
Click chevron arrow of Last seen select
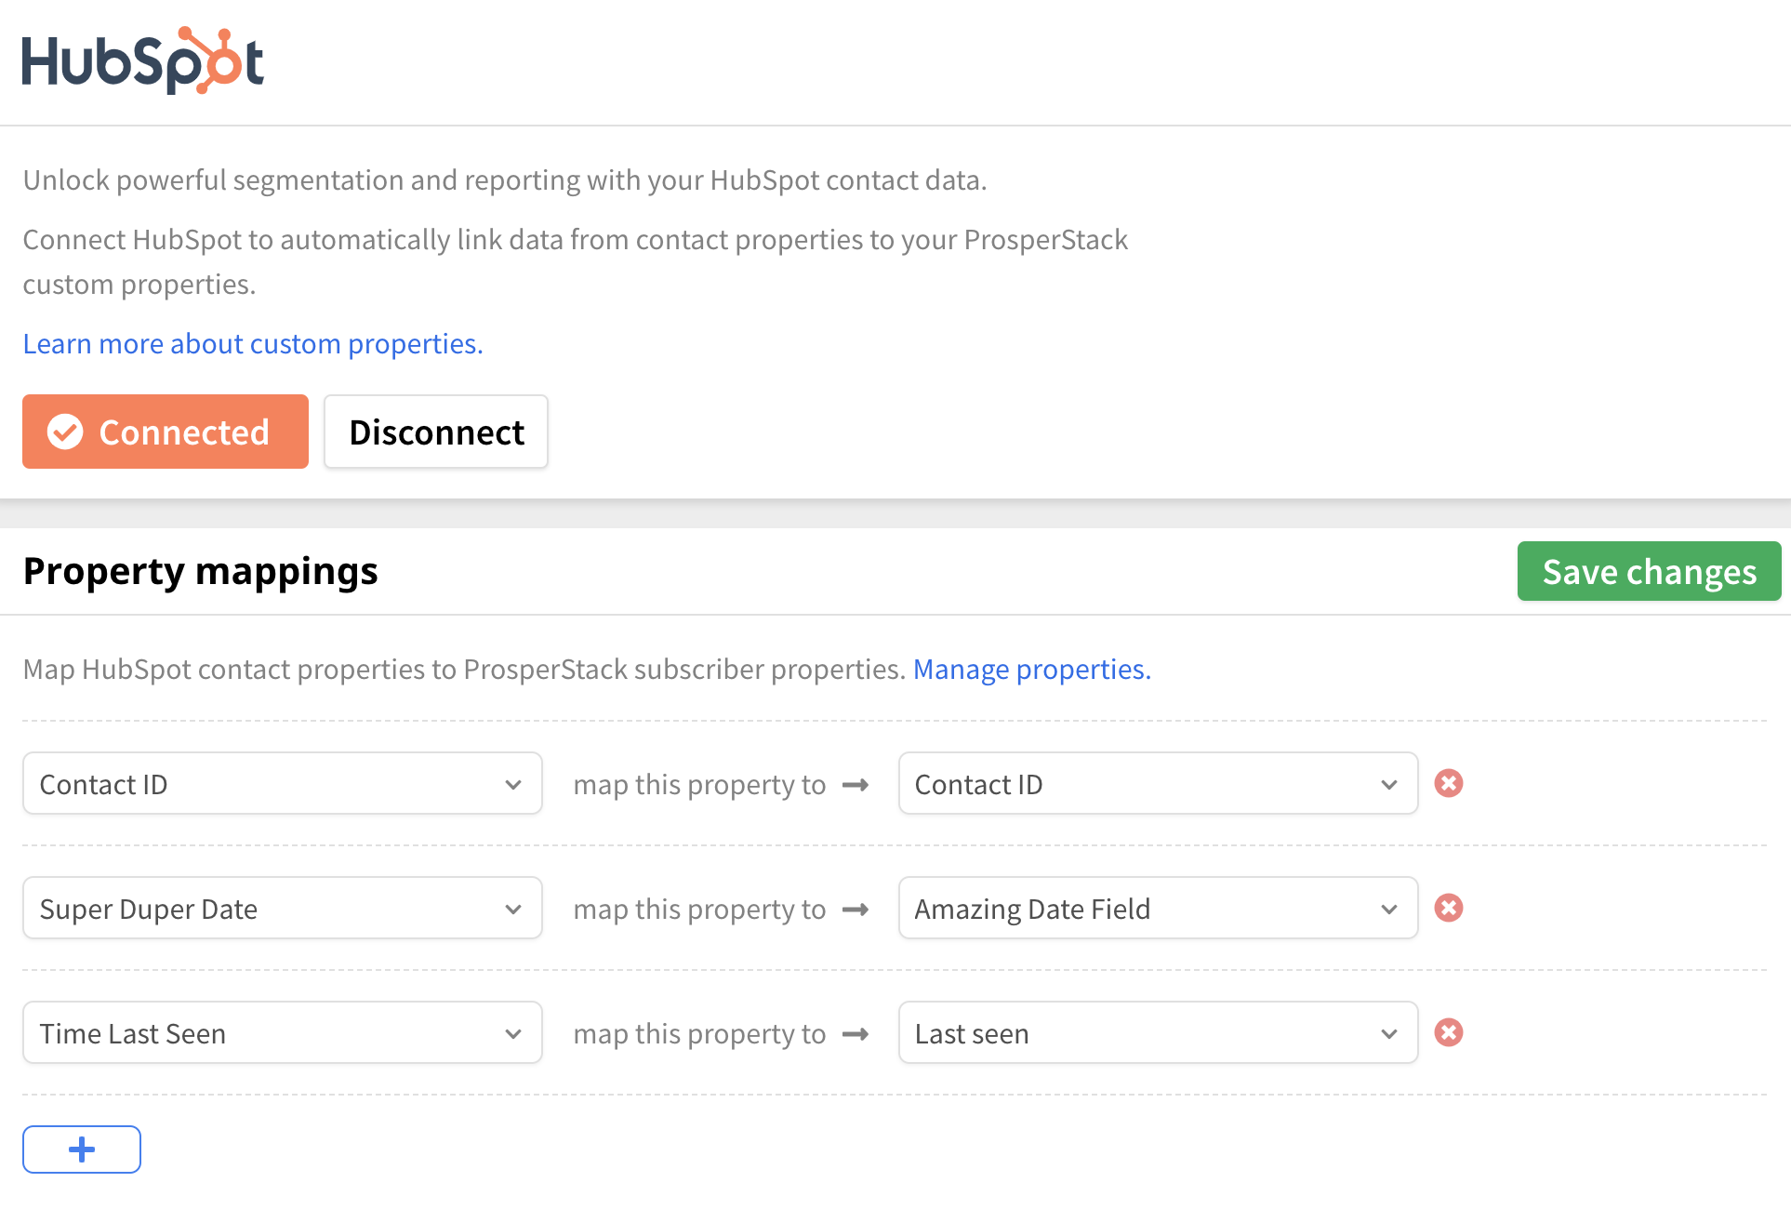coord(1389,1034)
